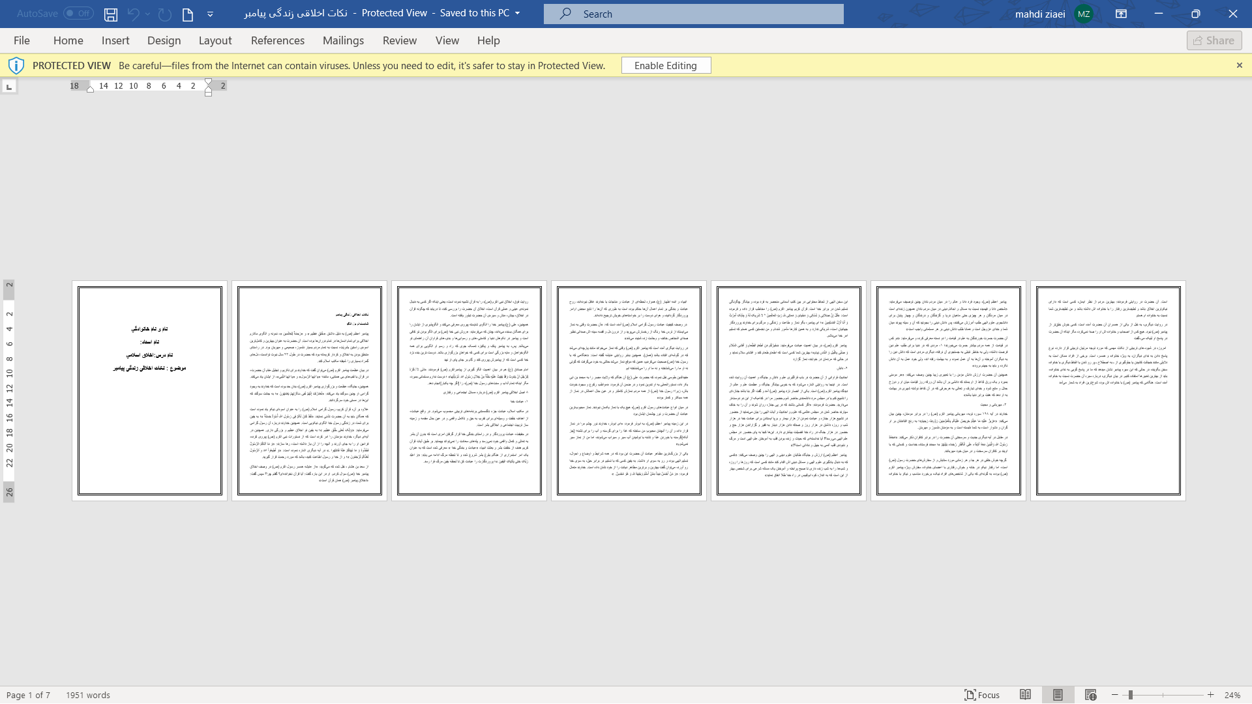Click the 24% zoom level
Screen dimensions: 1252x704
click(x=1232, y=695)
